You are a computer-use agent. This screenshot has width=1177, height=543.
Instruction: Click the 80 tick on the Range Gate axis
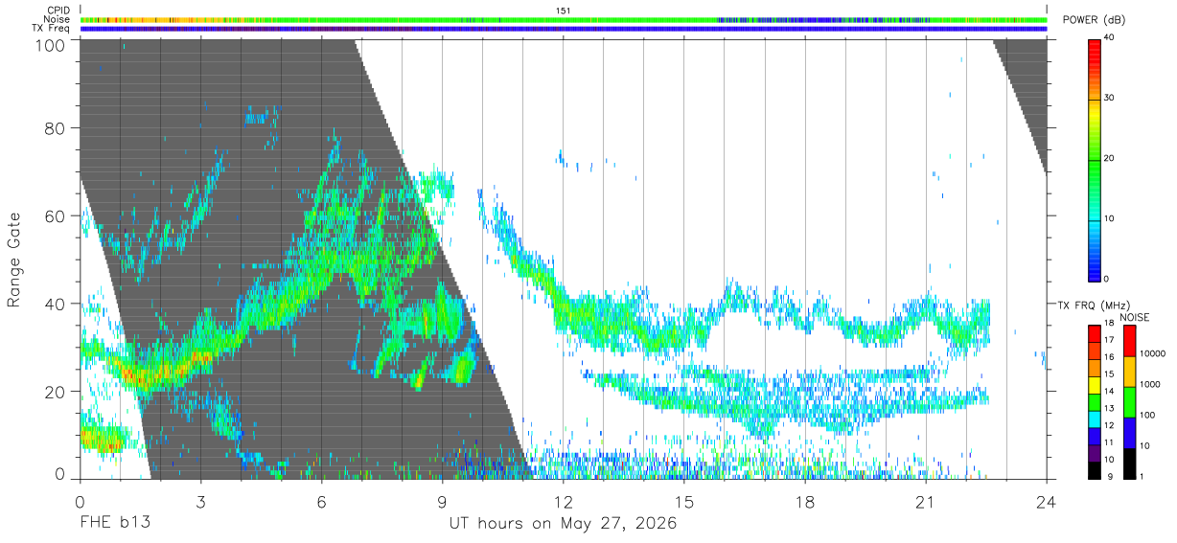point(56,127)
